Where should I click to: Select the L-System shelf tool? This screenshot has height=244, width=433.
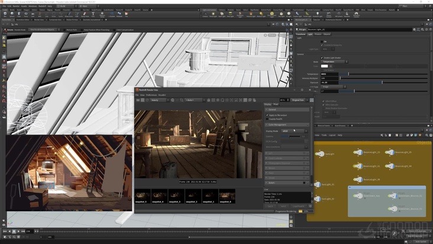(x=112, y=14)
